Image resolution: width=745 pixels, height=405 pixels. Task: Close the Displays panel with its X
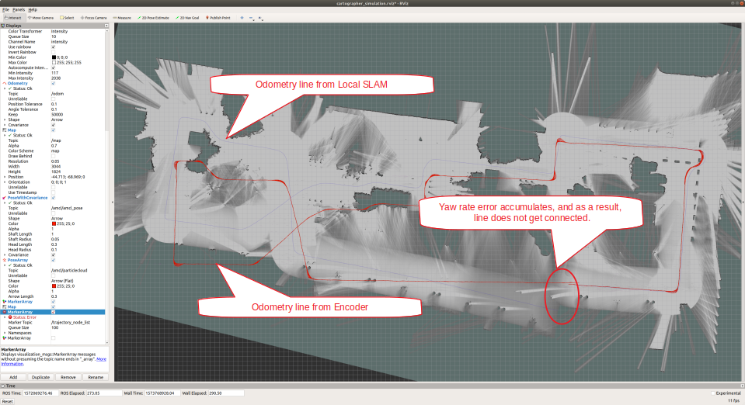point(106,26)
